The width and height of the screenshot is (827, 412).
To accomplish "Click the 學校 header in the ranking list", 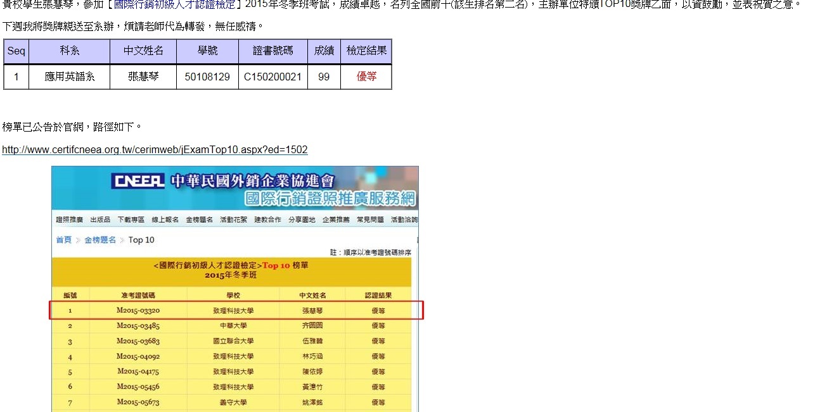I will pos(233,295).
